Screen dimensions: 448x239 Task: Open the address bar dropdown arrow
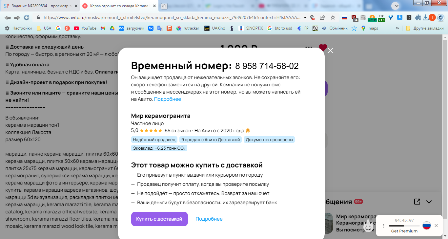(x=305, y=17)
